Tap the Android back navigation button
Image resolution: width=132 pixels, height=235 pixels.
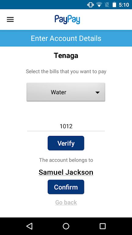pos(29,226)
